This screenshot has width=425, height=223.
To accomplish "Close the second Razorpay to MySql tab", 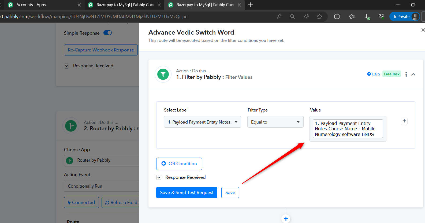I will (x=159, y=5).
